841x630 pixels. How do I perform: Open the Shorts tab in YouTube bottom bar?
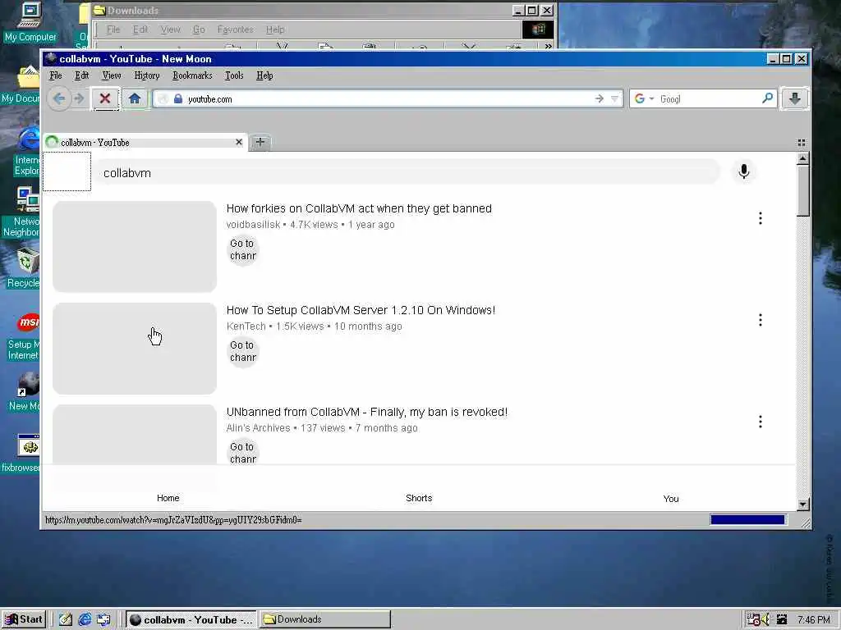click(419, 498)
